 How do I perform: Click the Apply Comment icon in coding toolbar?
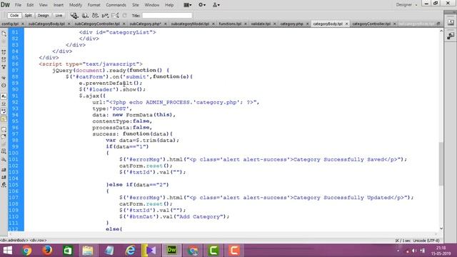pos(4,129)
